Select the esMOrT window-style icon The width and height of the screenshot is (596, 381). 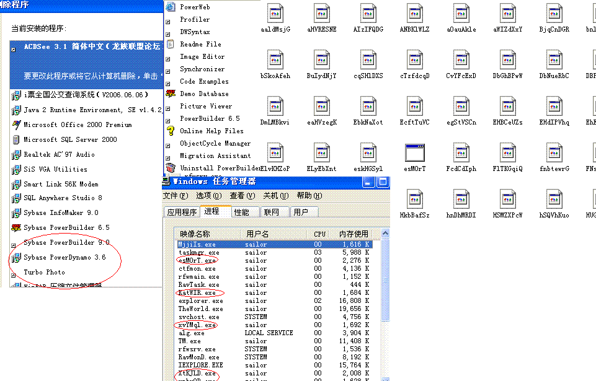click(415, 152)
